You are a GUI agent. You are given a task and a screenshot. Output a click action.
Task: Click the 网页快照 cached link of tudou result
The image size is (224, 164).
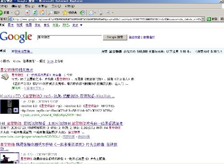[x=69, y=137]
